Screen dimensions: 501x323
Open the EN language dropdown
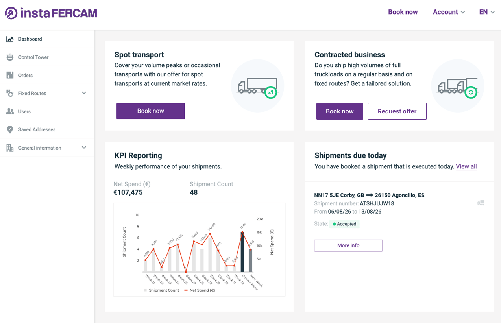click(487, 12)
